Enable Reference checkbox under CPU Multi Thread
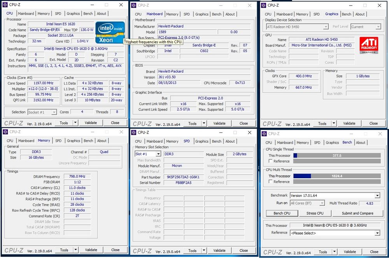Image resolution: width=389 pixels, height=259 pixels. pyautogui.click(x=270, y=181)
